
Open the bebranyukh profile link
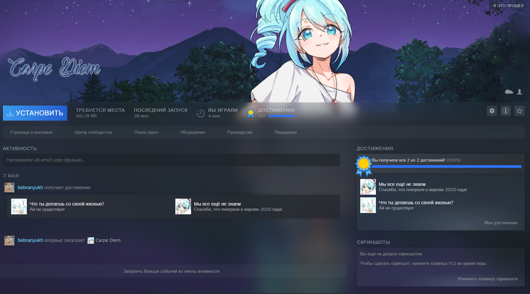tap(30, 187)
